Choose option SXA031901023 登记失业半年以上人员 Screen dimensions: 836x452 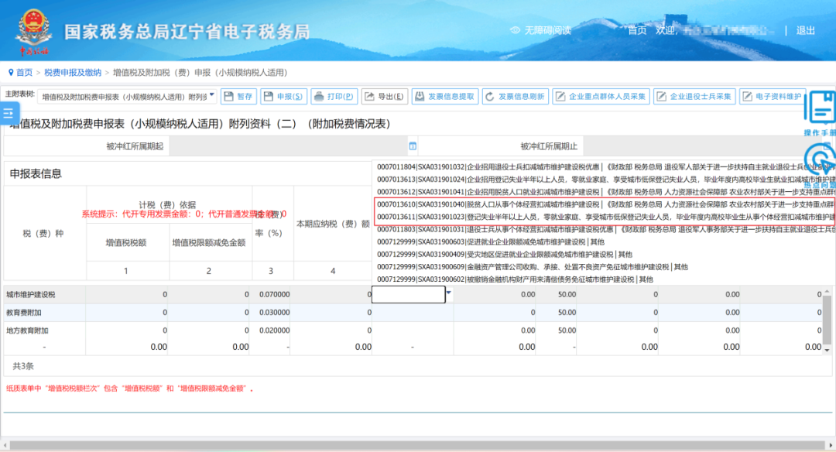click(x=604, y=217)
